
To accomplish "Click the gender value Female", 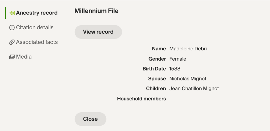I will pyautogui.click(x=178, y=59).
